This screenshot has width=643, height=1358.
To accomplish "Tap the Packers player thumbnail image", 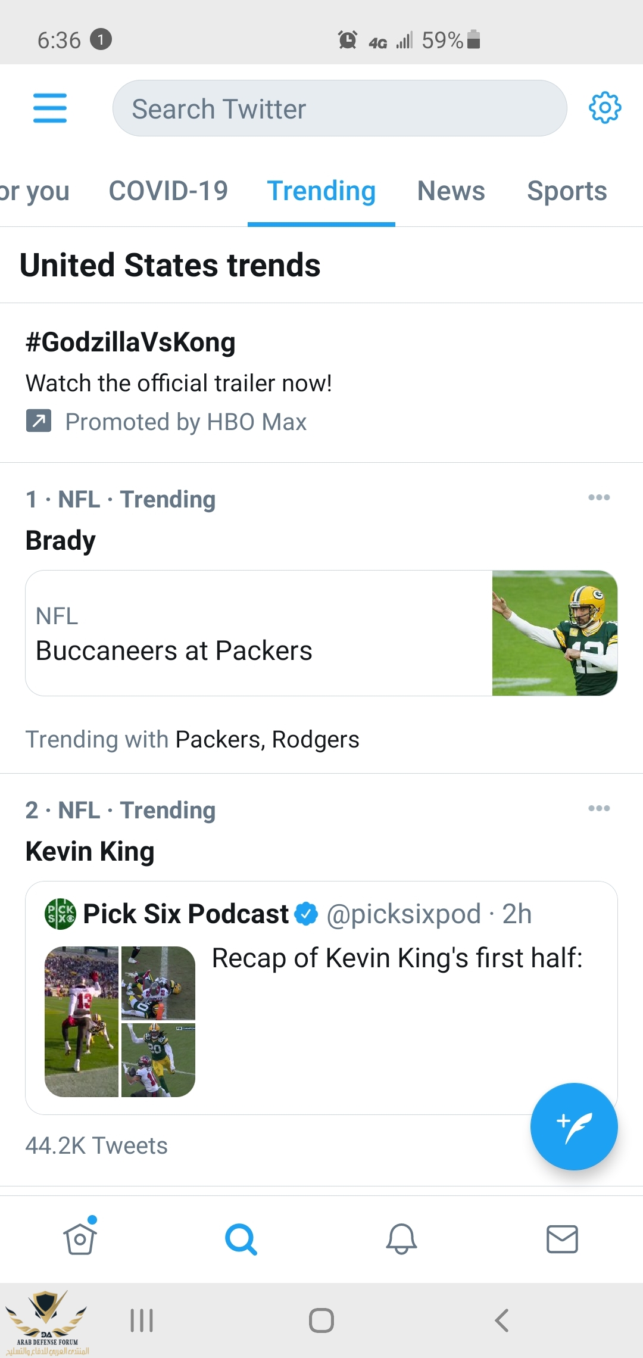I will tap(554, 633).
